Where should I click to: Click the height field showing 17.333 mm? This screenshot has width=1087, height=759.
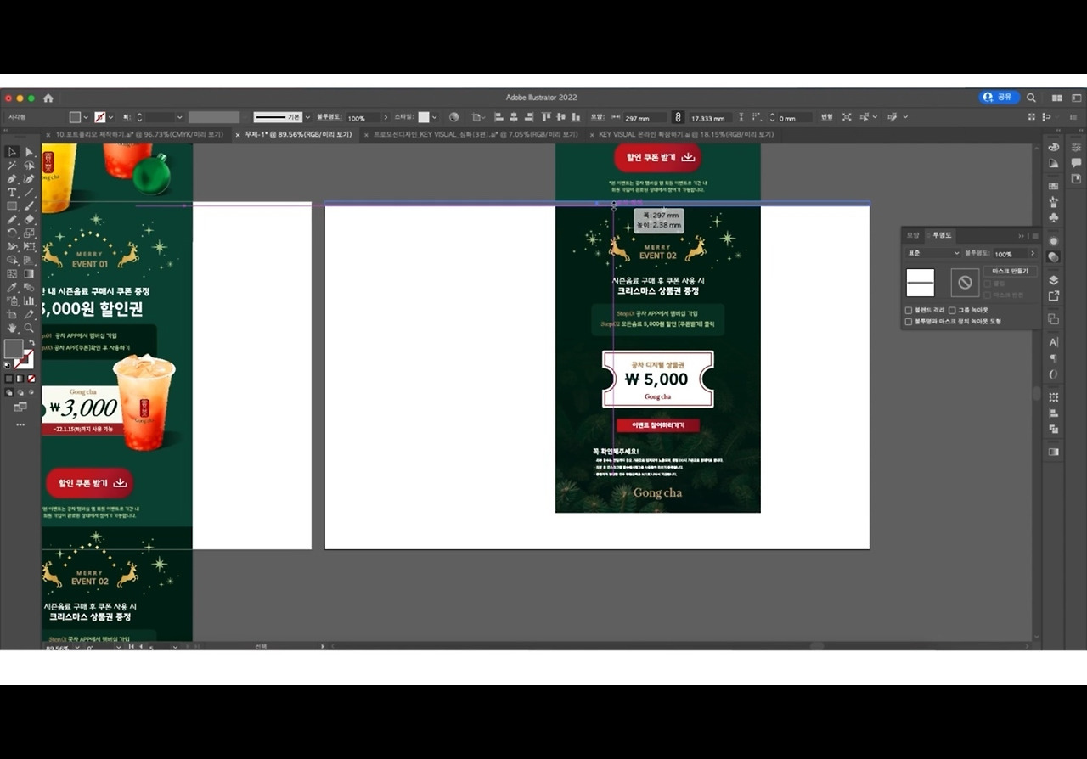tap(711, 118)
